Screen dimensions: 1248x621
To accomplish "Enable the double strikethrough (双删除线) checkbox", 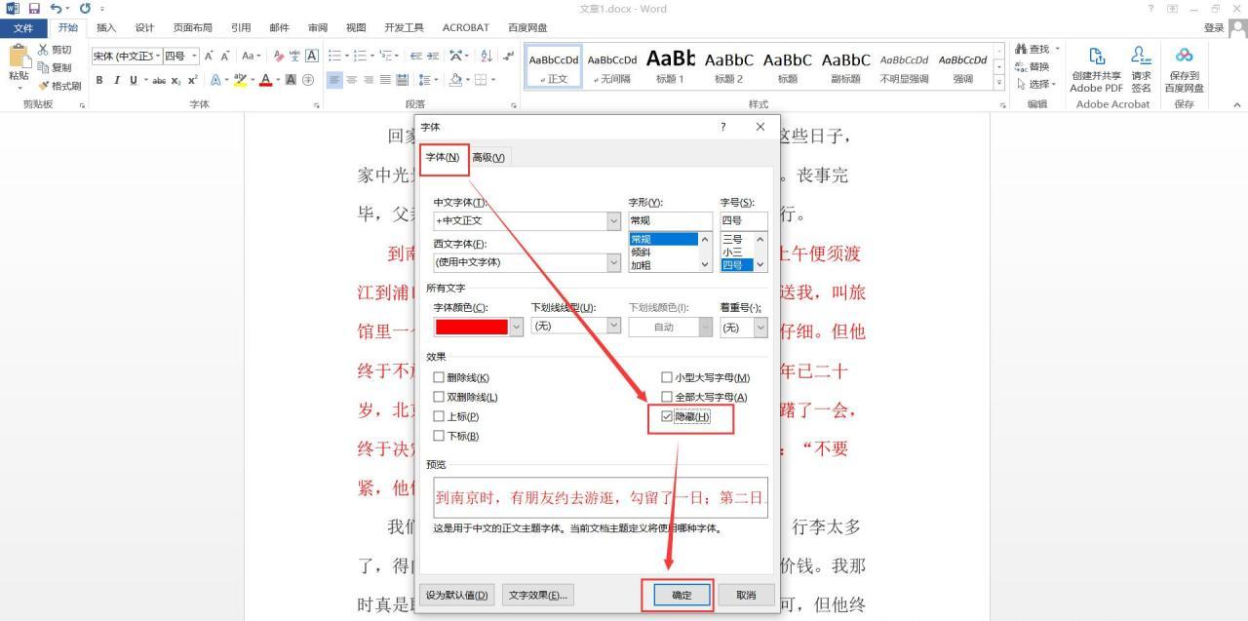I will pyautogui.click(x=439, y=397).
